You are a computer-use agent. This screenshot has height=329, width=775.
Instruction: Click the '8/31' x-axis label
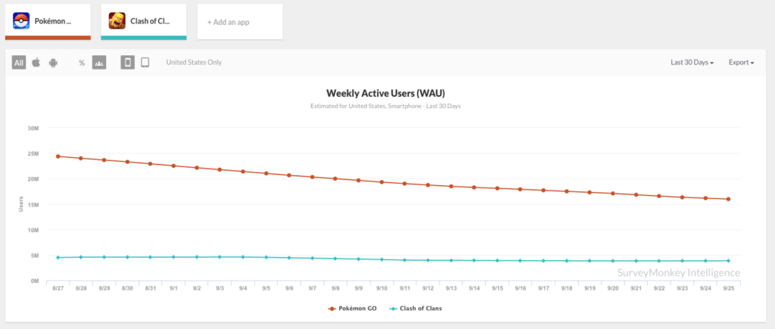tap(151, 288)
